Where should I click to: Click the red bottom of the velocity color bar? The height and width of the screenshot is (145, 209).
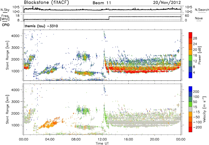190,130
